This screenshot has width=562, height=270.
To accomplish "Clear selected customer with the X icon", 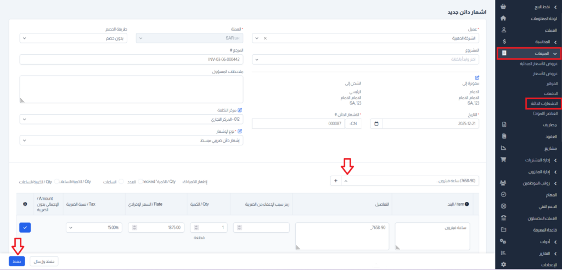I will pos(265,38).
